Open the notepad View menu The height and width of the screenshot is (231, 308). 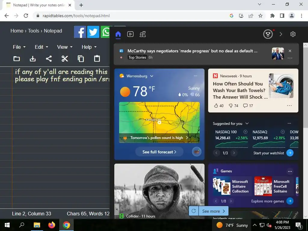tap(65, 47)
